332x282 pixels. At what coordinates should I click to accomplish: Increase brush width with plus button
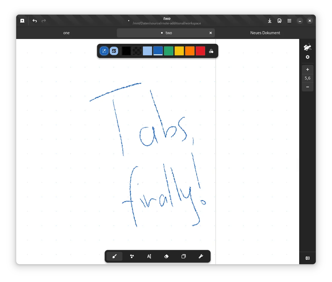click(307, 69)
